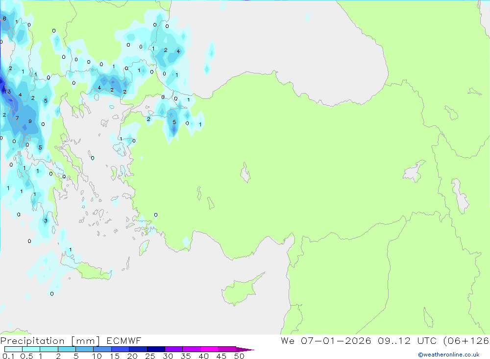Click the "20" legend scale label
The width and height of the screenshot is (490, 359).
[132, 356]
